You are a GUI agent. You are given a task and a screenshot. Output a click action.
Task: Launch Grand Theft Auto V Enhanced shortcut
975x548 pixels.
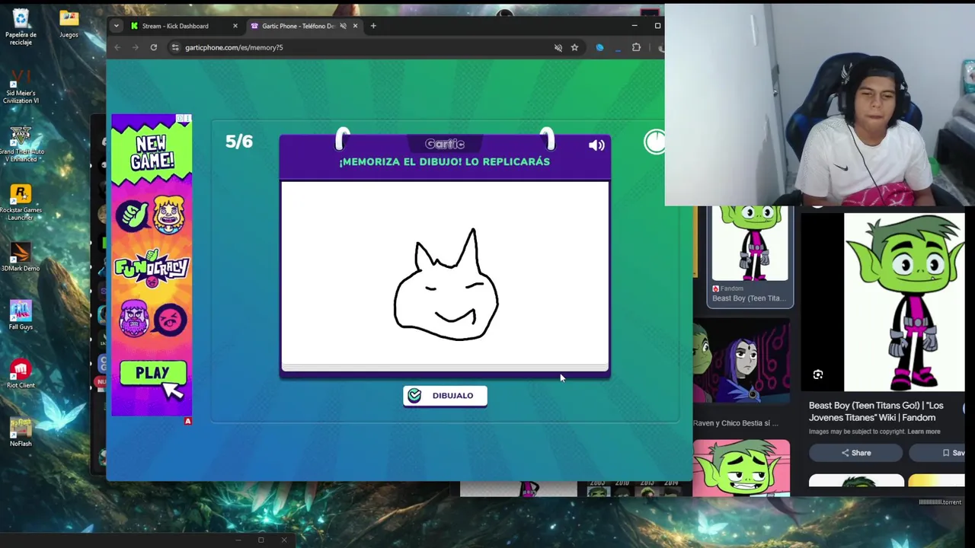21,145
